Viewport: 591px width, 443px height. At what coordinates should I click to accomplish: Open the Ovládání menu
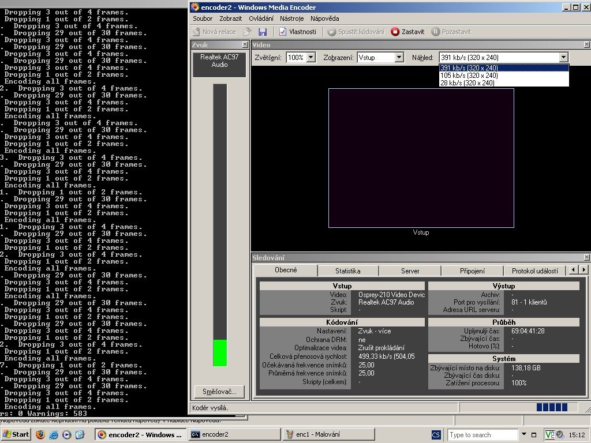click(x=261, y=18)
